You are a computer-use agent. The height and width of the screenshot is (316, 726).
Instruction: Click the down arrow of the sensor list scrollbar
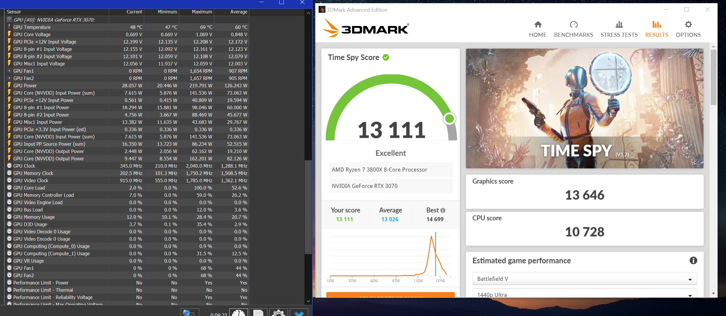pos(308,301)
